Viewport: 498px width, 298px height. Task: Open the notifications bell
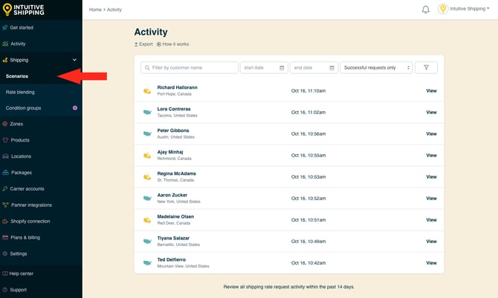click(426, 10)
